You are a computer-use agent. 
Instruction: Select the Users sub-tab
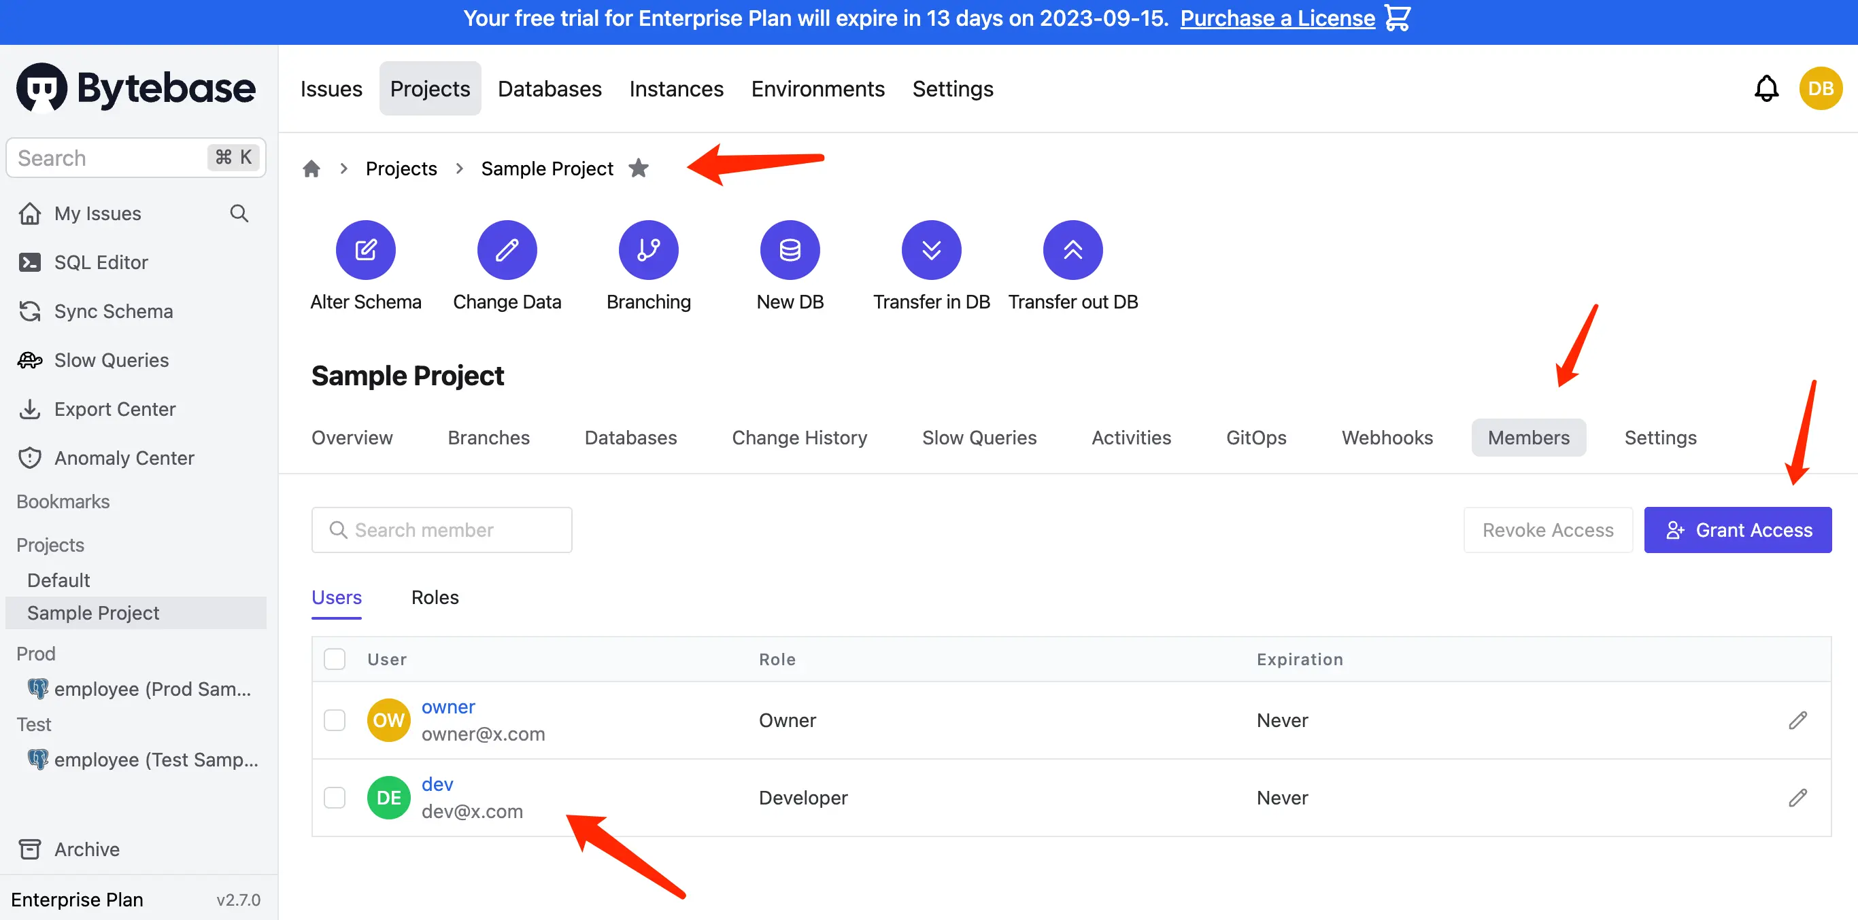[x=336, y=598]
